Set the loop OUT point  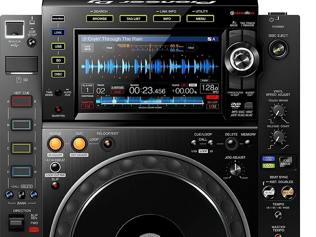79,144
